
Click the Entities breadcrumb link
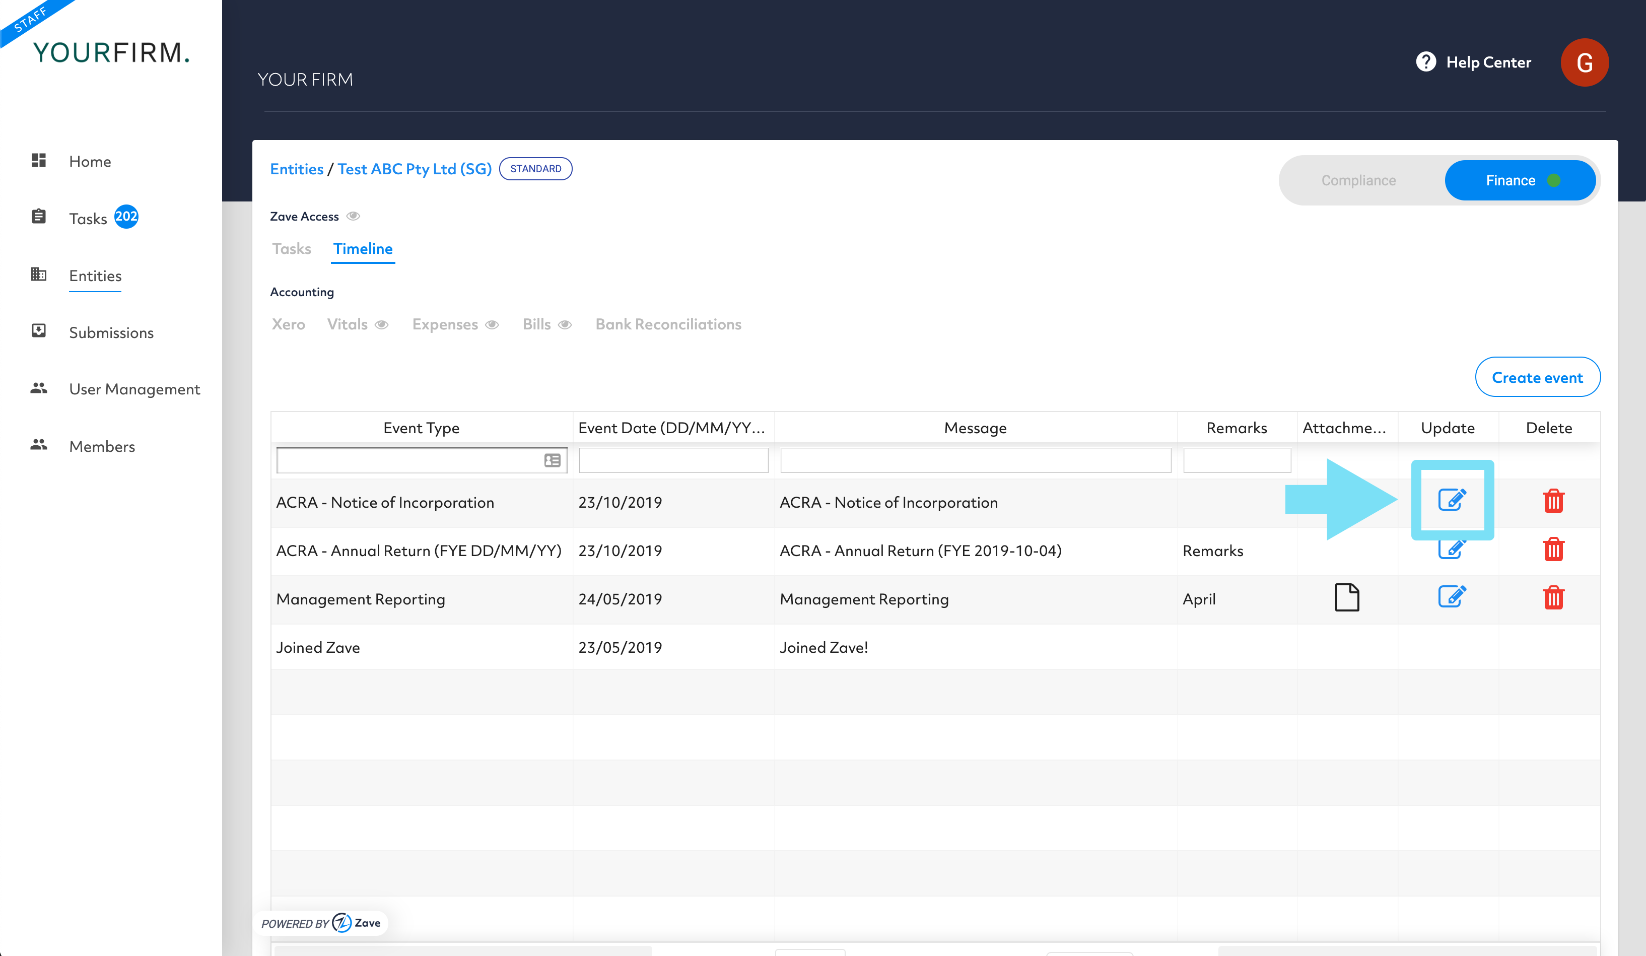297,169
